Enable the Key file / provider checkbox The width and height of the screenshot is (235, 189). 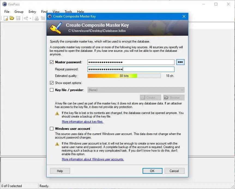coord(52,90)
